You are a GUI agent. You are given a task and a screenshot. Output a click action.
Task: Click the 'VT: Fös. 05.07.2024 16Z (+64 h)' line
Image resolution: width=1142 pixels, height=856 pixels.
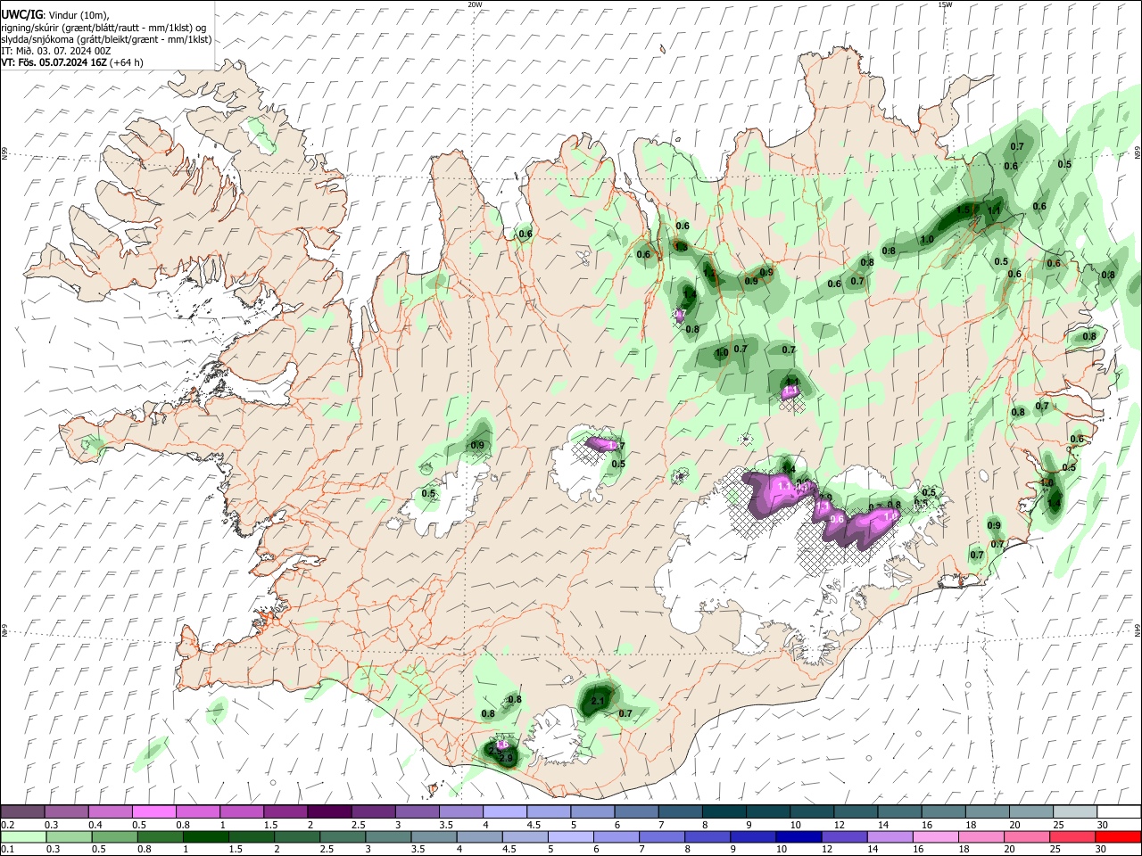click(72, 62)
